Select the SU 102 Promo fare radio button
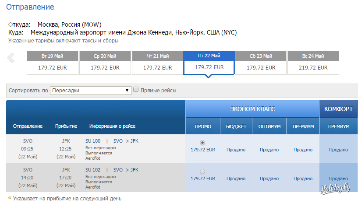This screenshot has height=203, width=358. coord(202,171)
